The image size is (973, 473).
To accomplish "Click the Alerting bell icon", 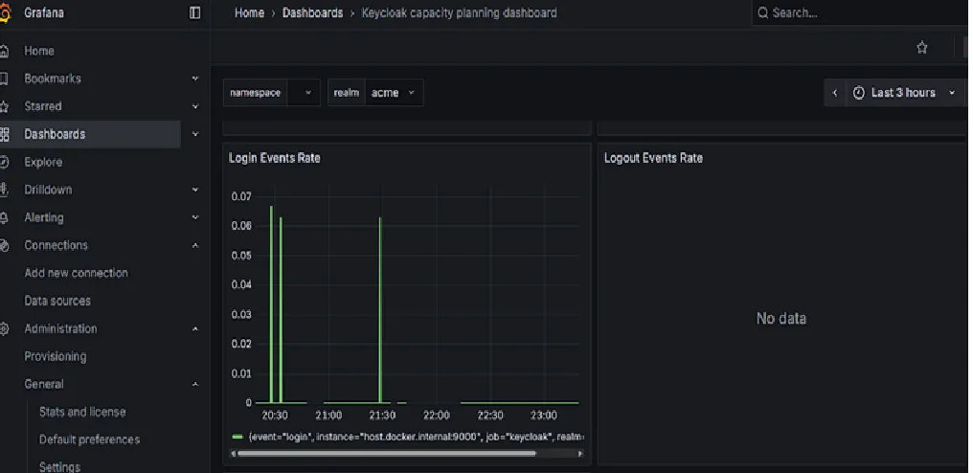I will pos(5,218).
